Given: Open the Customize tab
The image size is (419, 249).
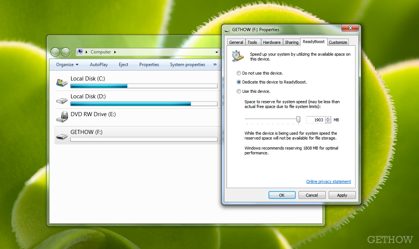Looking at the screenshot, I should (x=338, y=42).
